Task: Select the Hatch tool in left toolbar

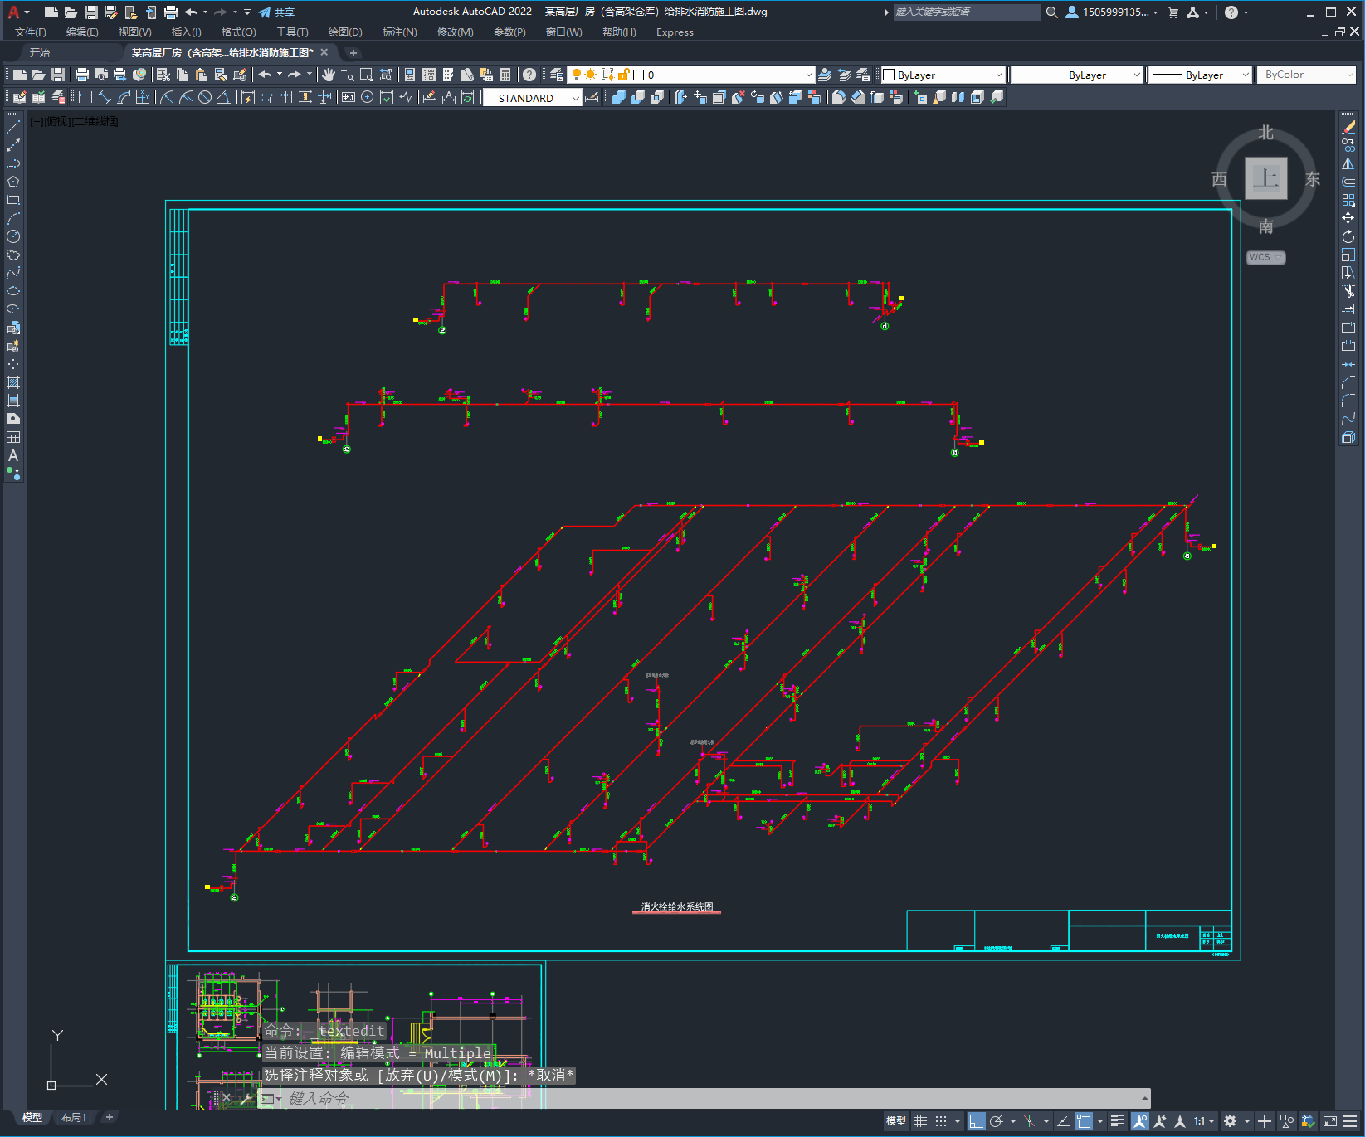Action: (13, 382)
